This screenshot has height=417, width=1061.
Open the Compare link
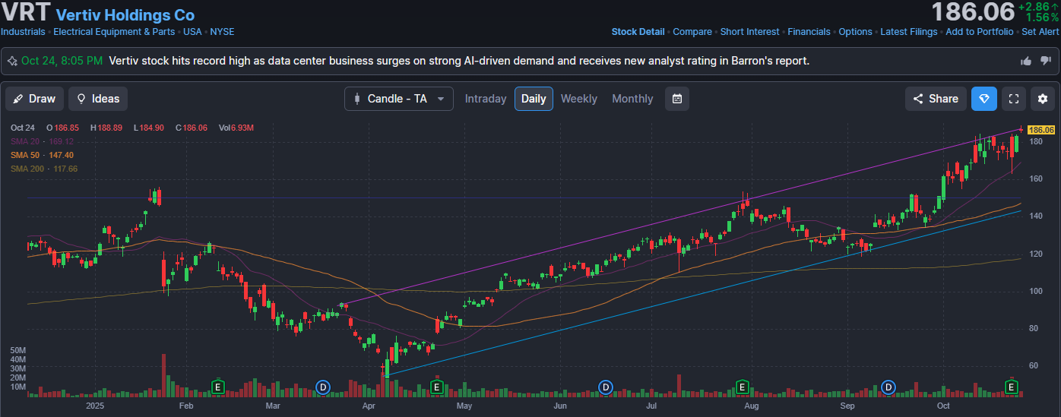[692, 32]
